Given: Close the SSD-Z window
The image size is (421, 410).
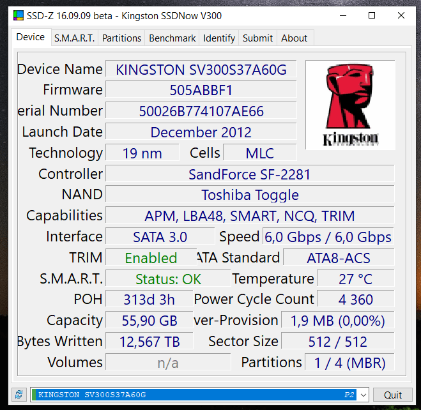Looking at the screenshot, I should (x=401, y=15).
